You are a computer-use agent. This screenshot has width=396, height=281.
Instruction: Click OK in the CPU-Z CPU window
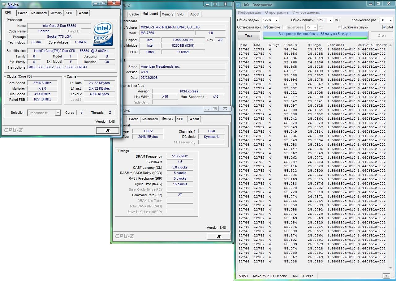[x=108, y=130]
